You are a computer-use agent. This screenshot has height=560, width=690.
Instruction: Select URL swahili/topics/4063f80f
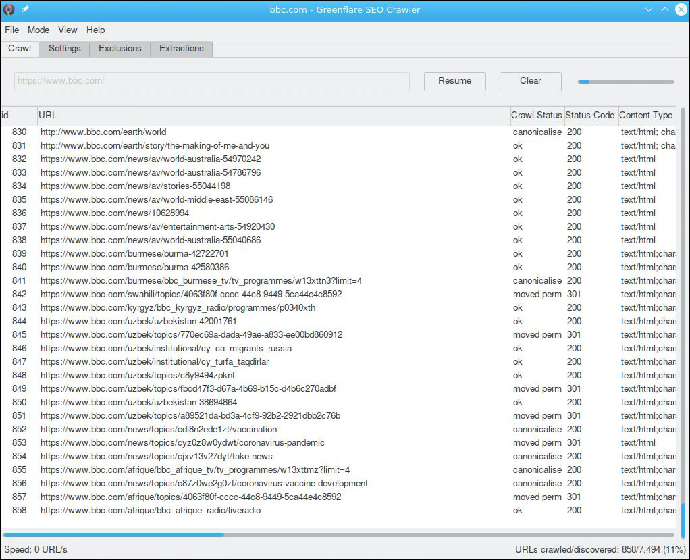pos(191,294)
